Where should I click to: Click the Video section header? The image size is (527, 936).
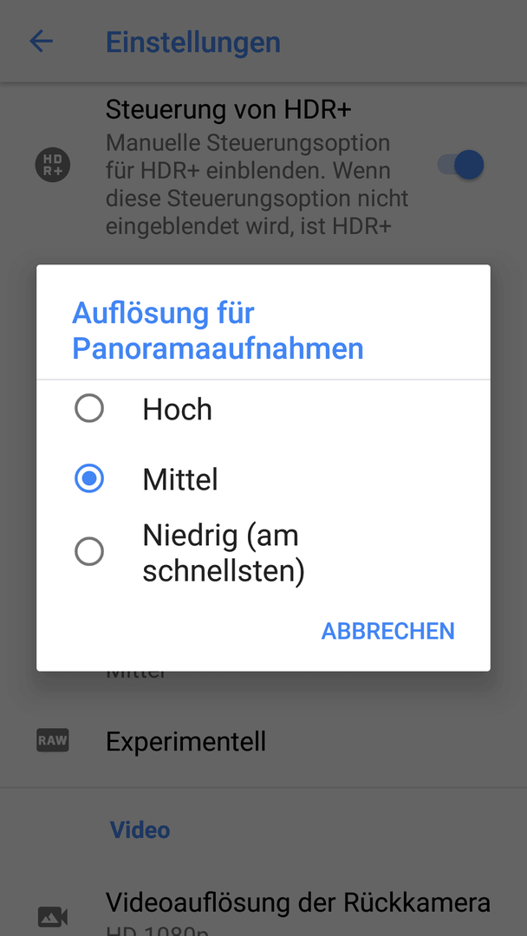click(x=140, y=829)
